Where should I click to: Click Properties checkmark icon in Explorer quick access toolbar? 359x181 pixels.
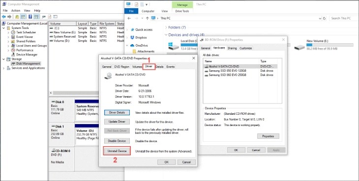coord(136,4)
